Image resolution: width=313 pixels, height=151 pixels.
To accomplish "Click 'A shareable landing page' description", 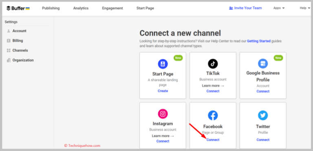I will pos(163,82).
